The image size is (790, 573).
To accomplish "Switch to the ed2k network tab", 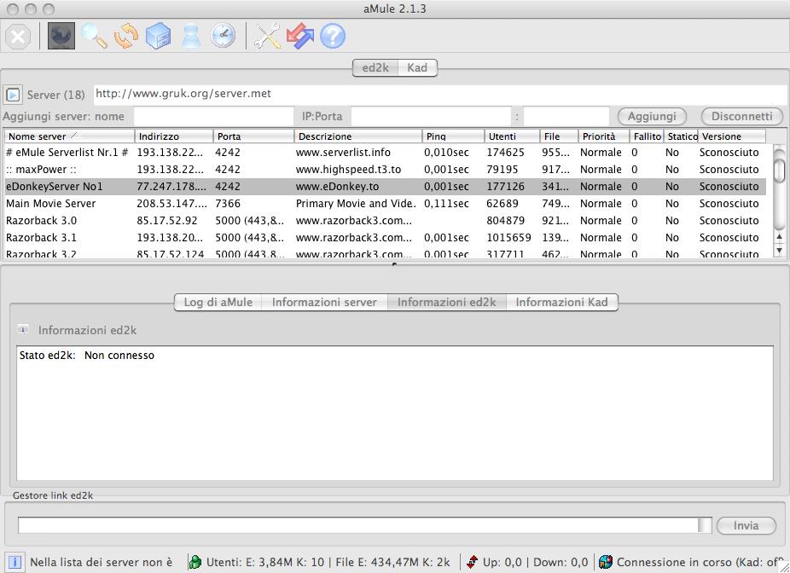I will [375, 68].
